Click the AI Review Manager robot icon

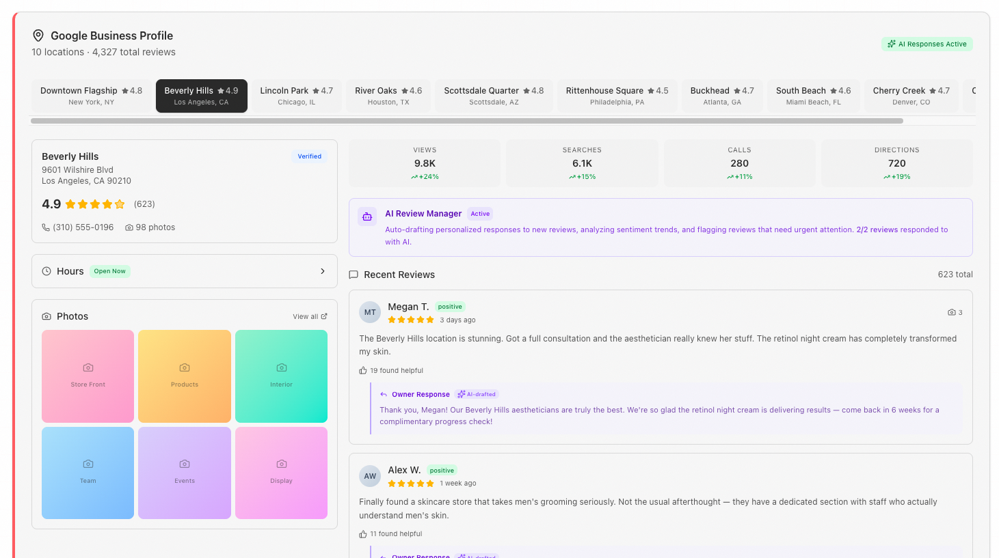coord(367,217)
